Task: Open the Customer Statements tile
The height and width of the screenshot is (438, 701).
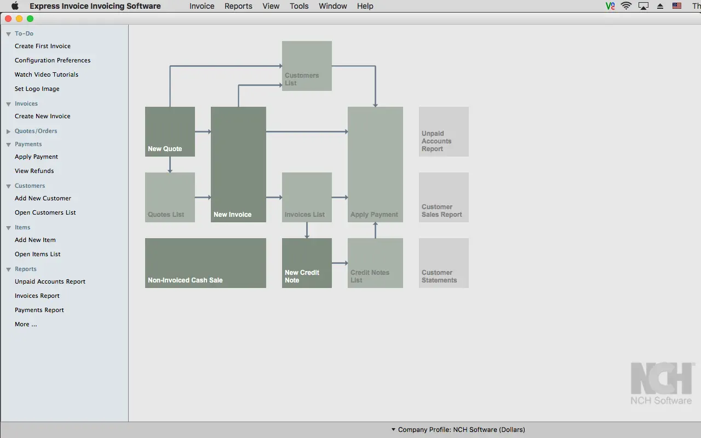Action: point(444,263)
